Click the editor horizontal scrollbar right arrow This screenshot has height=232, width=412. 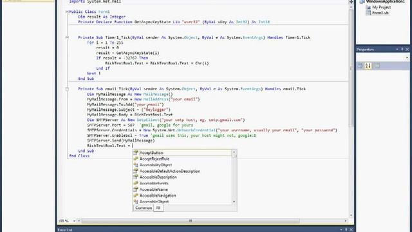point(346,220)
